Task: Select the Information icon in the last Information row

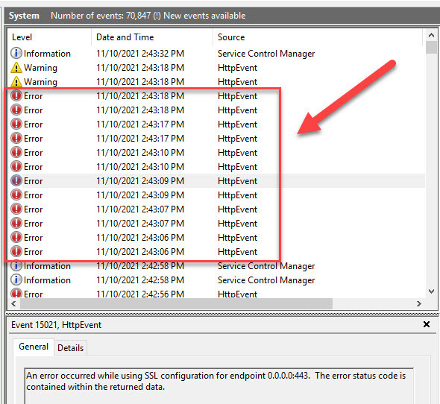Action: coord(16,280)
